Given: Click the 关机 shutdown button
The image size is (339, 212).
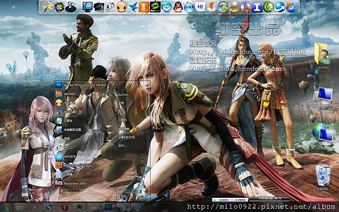Looking at the screenshot, I should point(123,196).
